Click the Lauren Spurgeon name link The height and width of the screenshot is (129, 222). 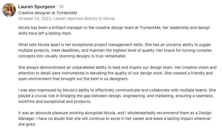pos(36,7)
